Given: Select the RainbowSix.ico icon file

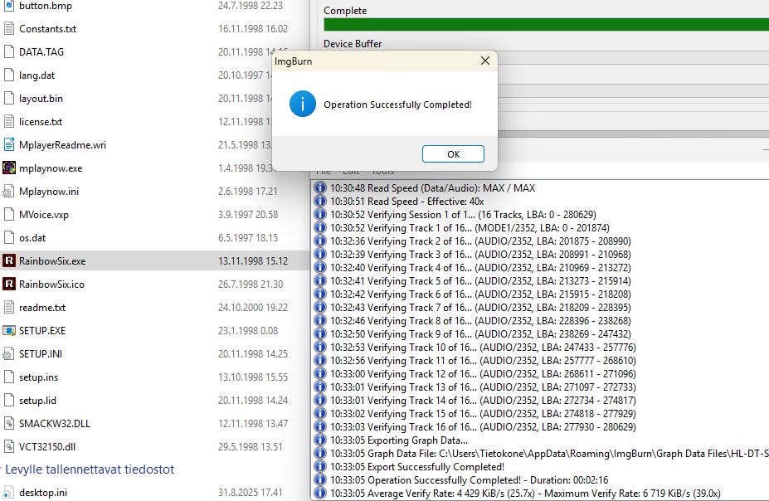Looking at the screenshot, I should 8,284.
